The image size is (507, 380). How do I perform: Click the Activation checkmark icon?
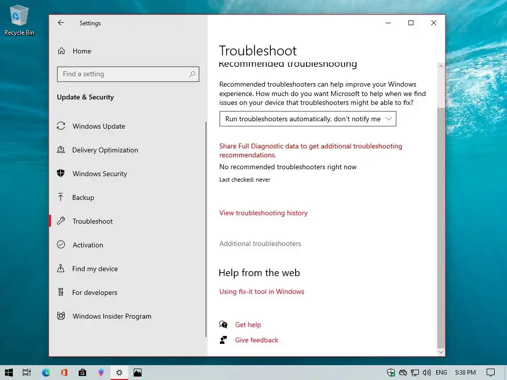pos(61,244)
